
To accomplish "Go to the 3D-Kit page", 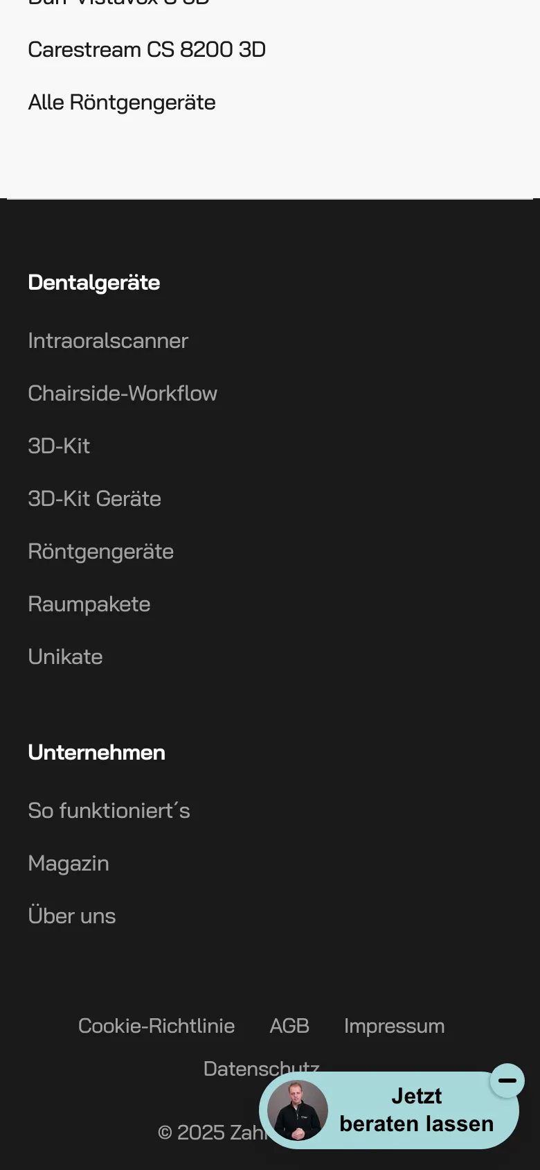I will 59,446.
